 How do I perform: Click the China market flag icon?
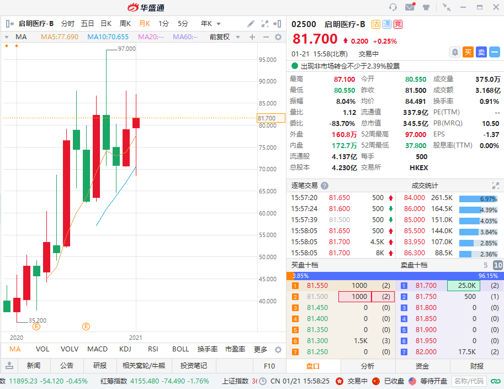[376, 381]
